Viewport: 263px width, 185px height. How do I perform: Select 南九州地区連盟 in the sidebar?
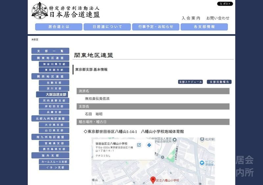[x=50, y=137]
